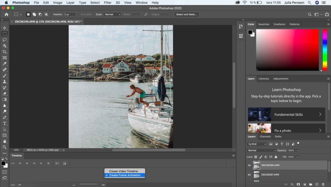Select the Lasso tool
Screen dimensions: 331x187
pos(5,40)
